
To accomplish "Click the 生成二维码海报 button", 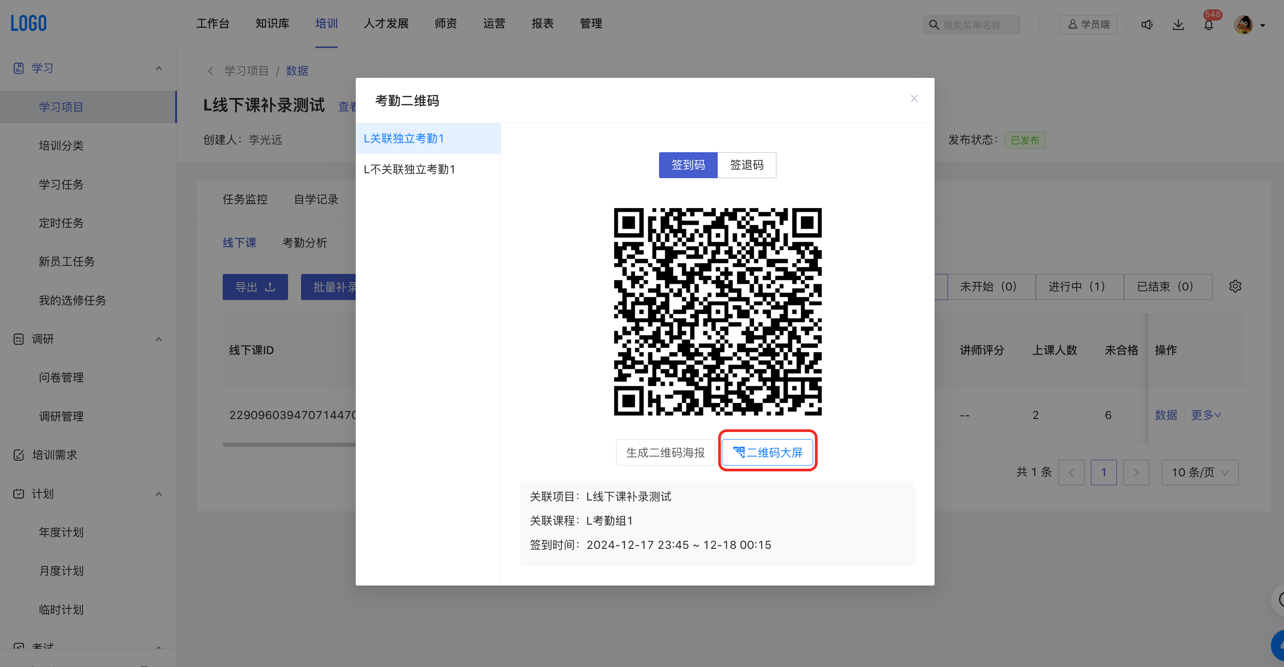I will point(665,452).
